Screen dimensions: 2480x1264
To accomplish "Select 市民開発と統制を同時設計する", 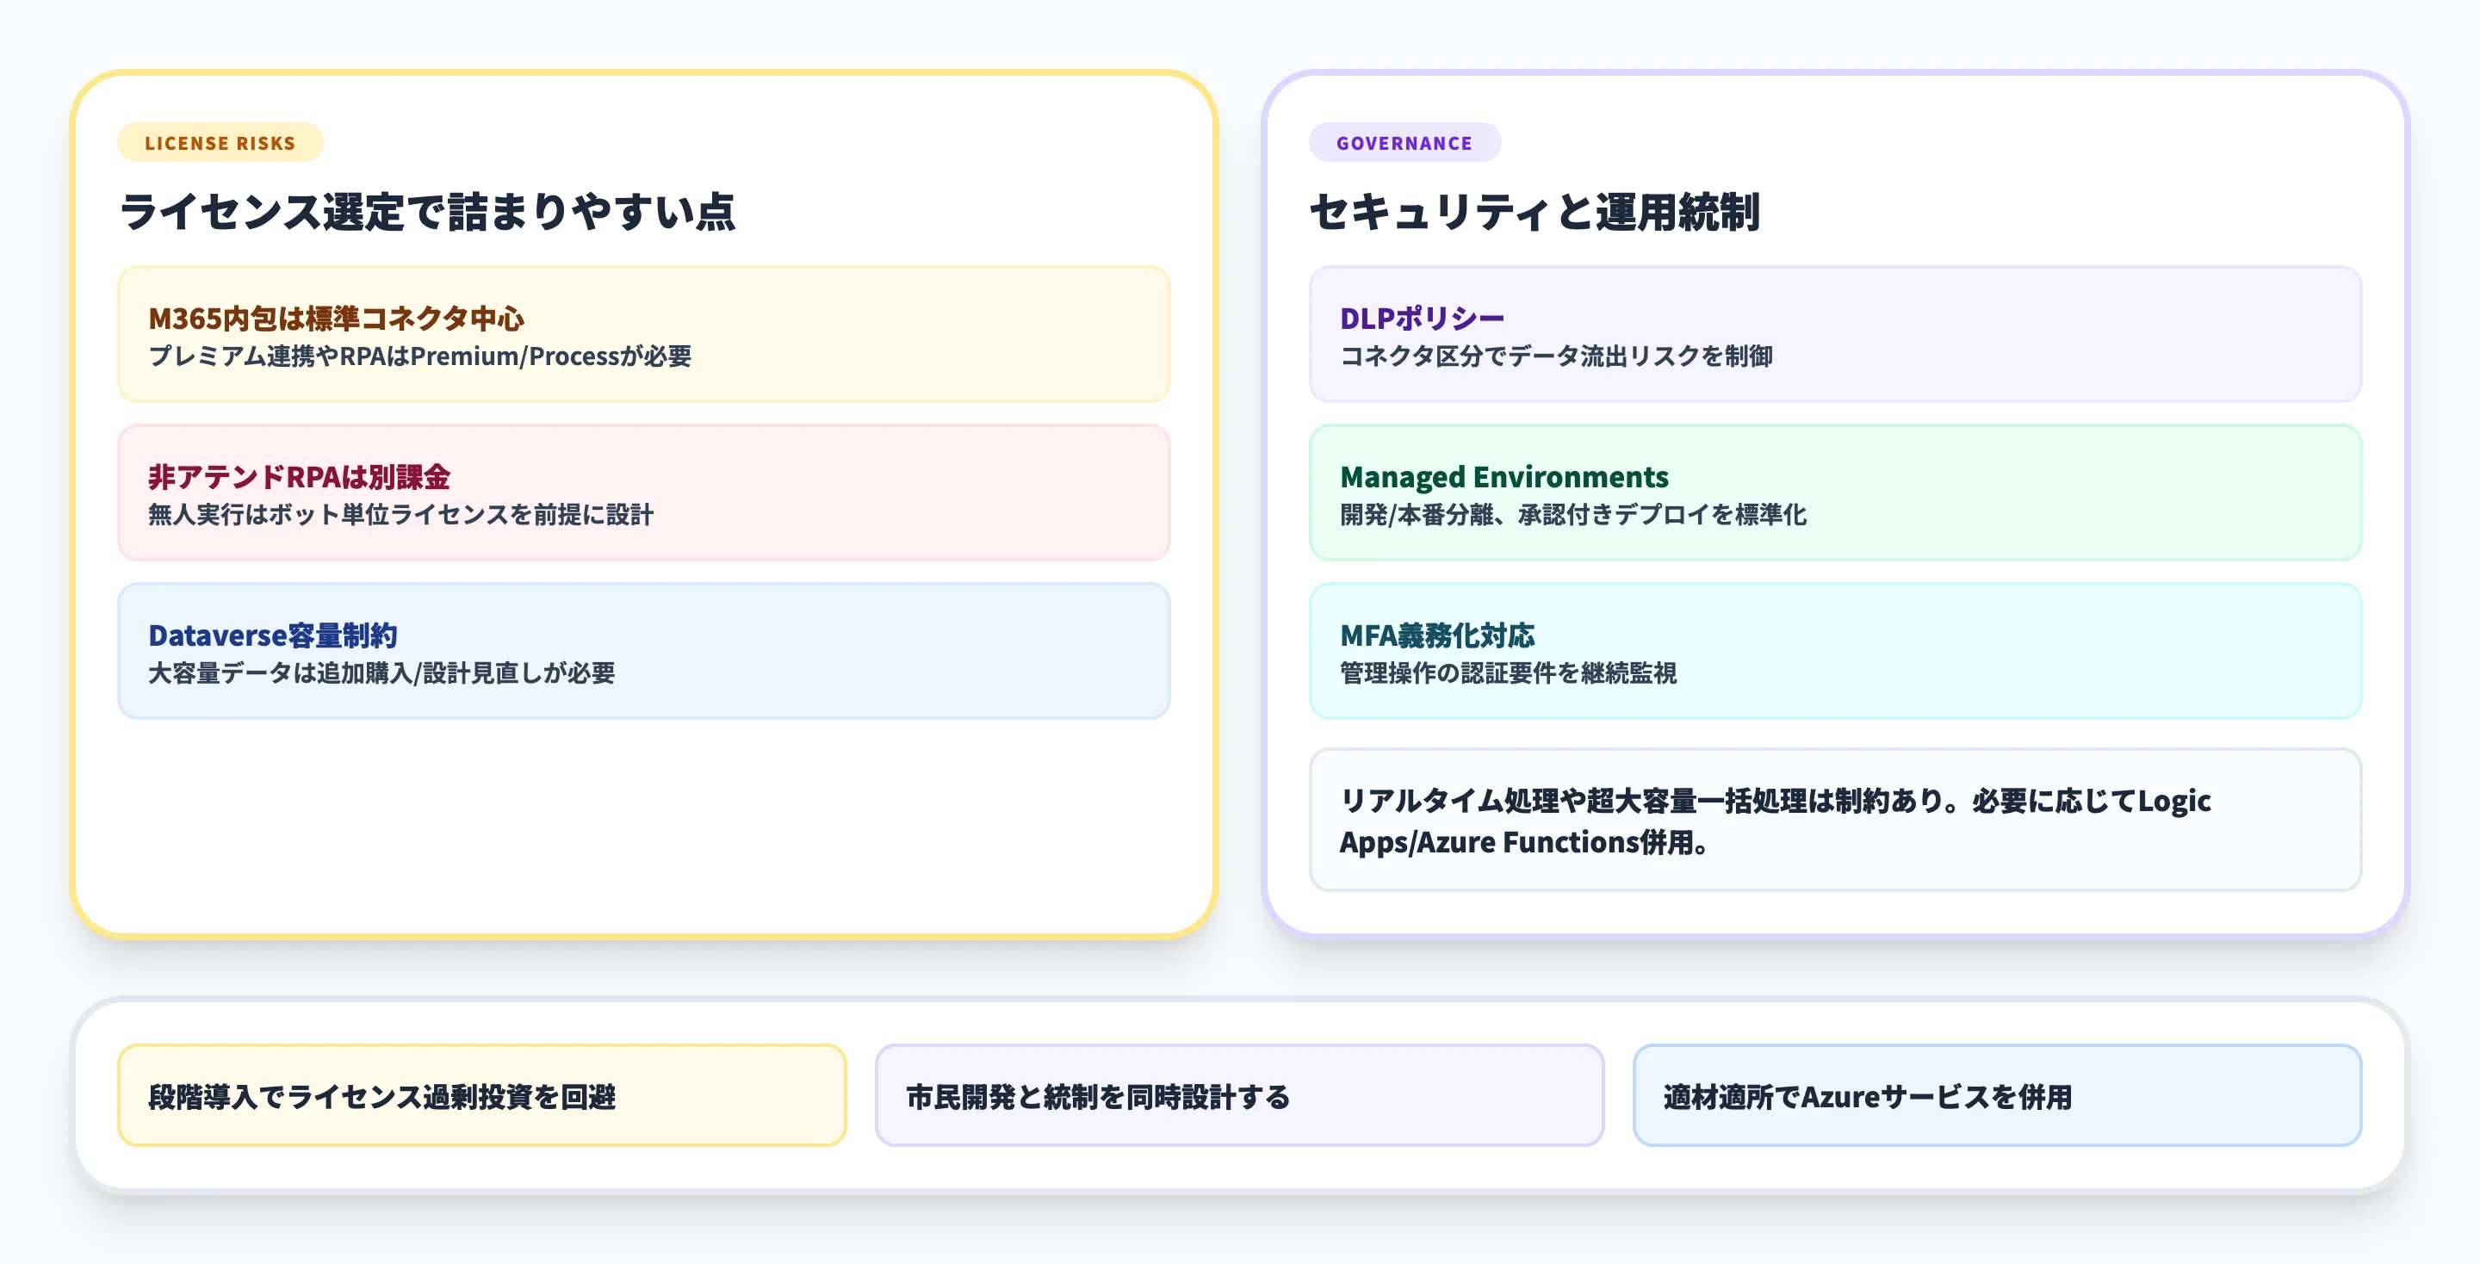I will click(x=1240, y=1094).
